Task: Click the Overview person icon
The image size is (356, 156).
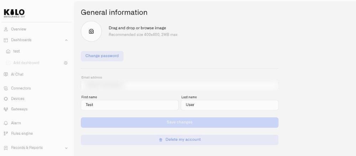Action: (x=6, y=29)
